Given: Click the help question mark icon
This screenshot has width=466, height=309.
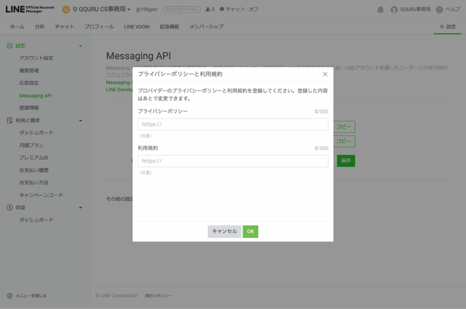Looking at the screenshot, I should 439,10.
